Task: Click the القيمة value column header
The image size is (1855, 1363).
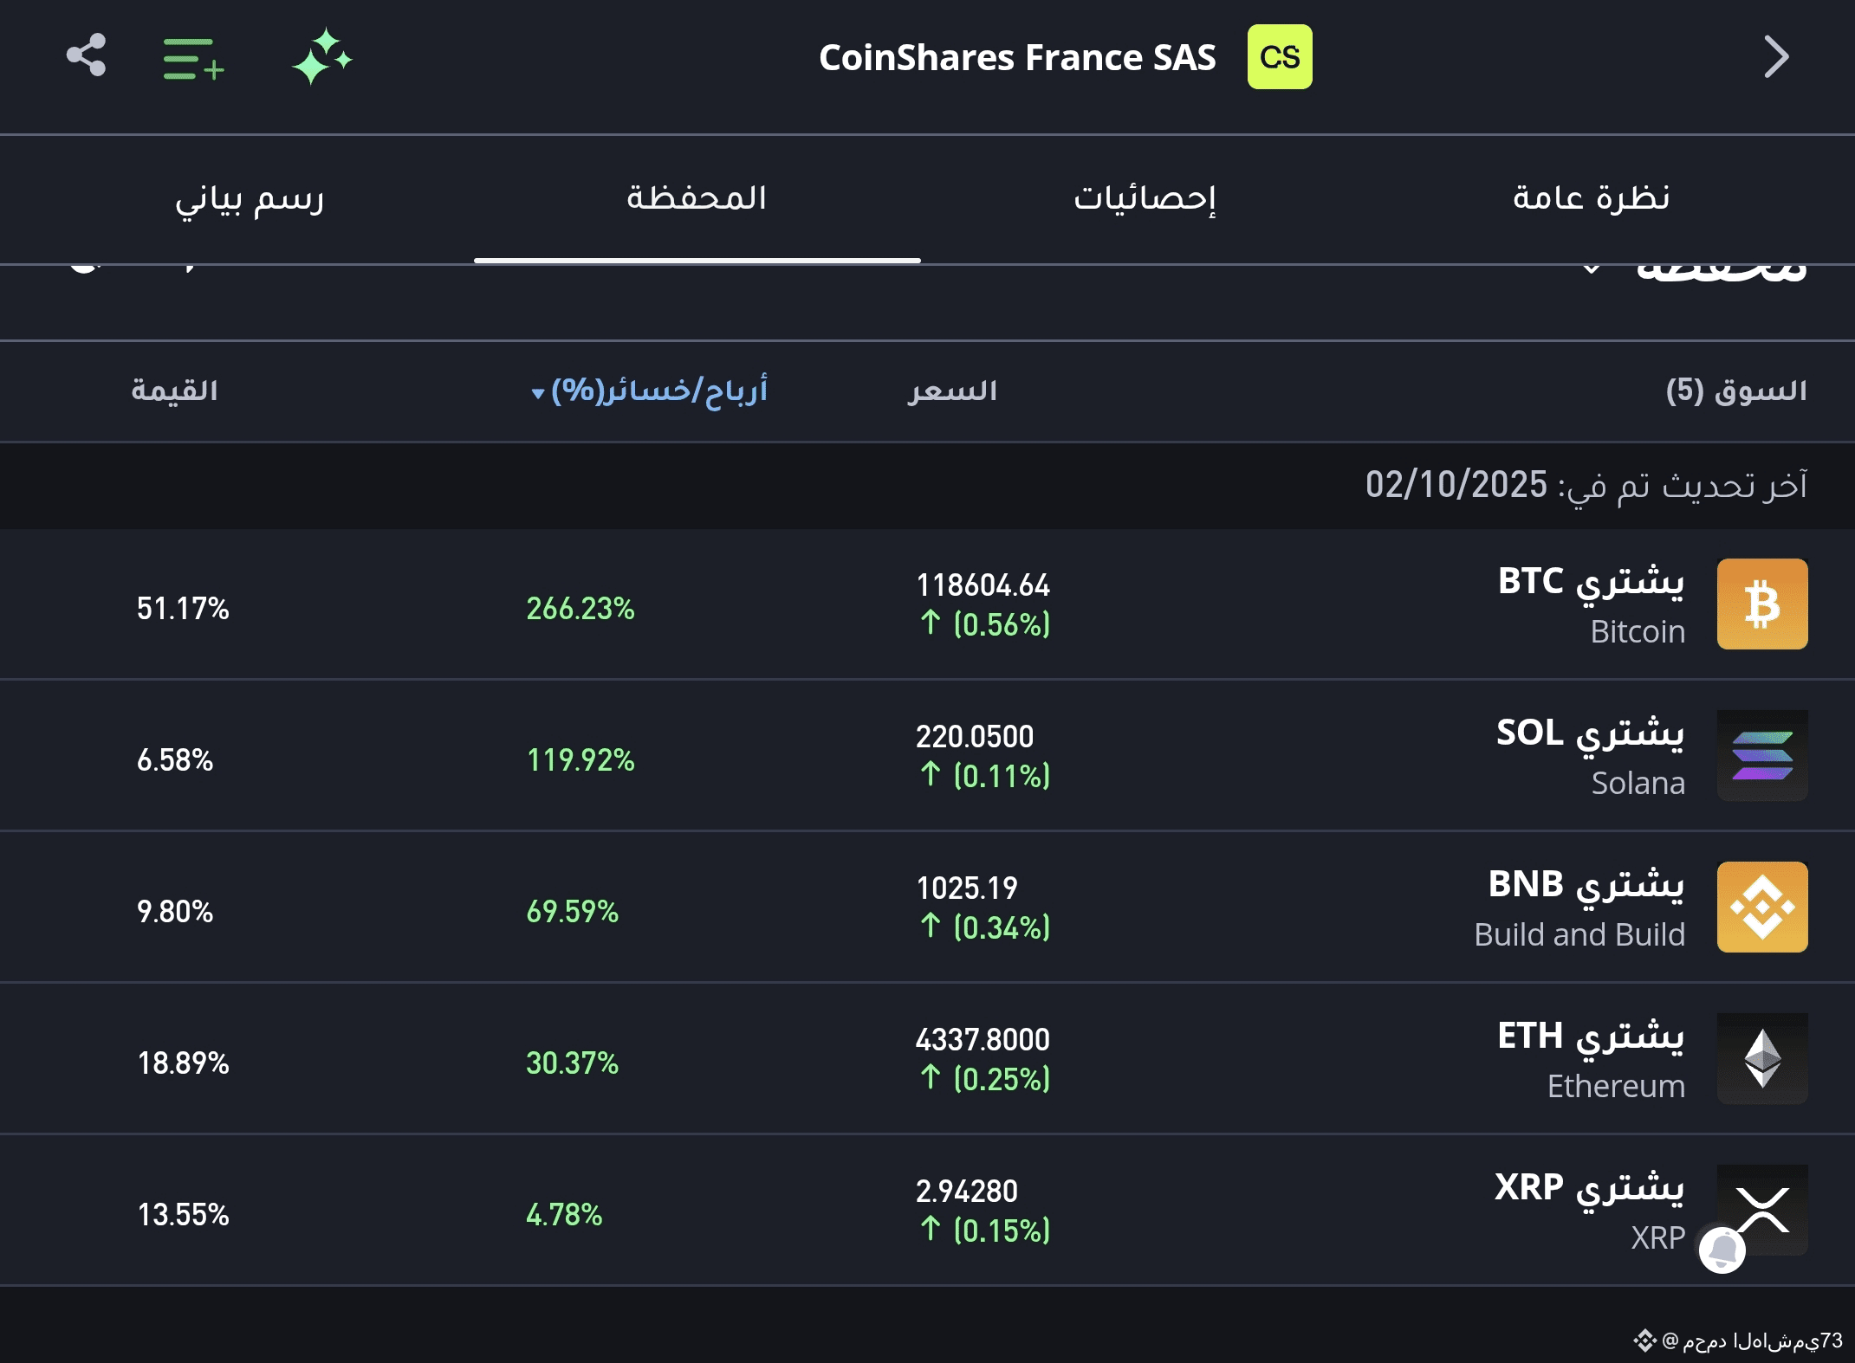Action: tap(174, 391)
